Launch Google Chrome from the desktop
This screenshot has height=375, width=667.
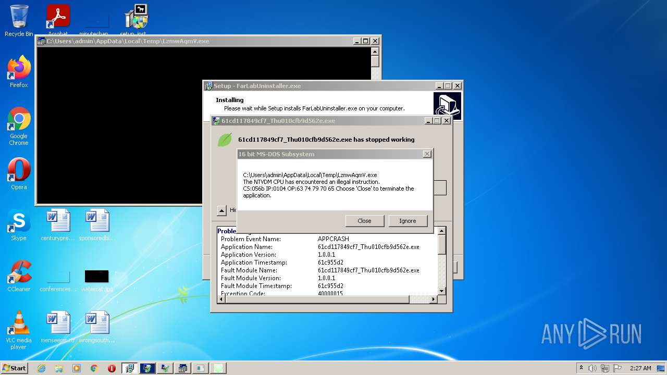pos(19,127)
